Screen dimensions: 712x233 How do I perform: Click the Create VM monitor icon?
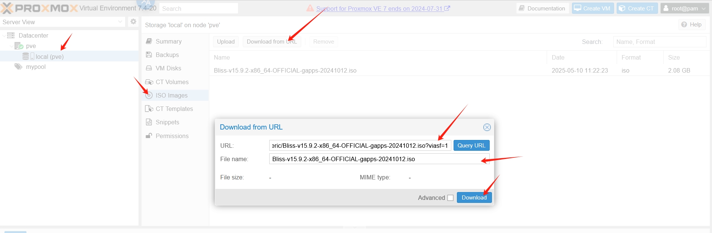coord(578,8)
